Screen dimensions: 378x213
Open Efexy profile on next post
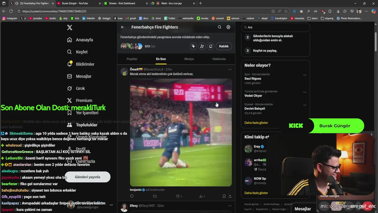pyautogui.click(x=134, y=206)
